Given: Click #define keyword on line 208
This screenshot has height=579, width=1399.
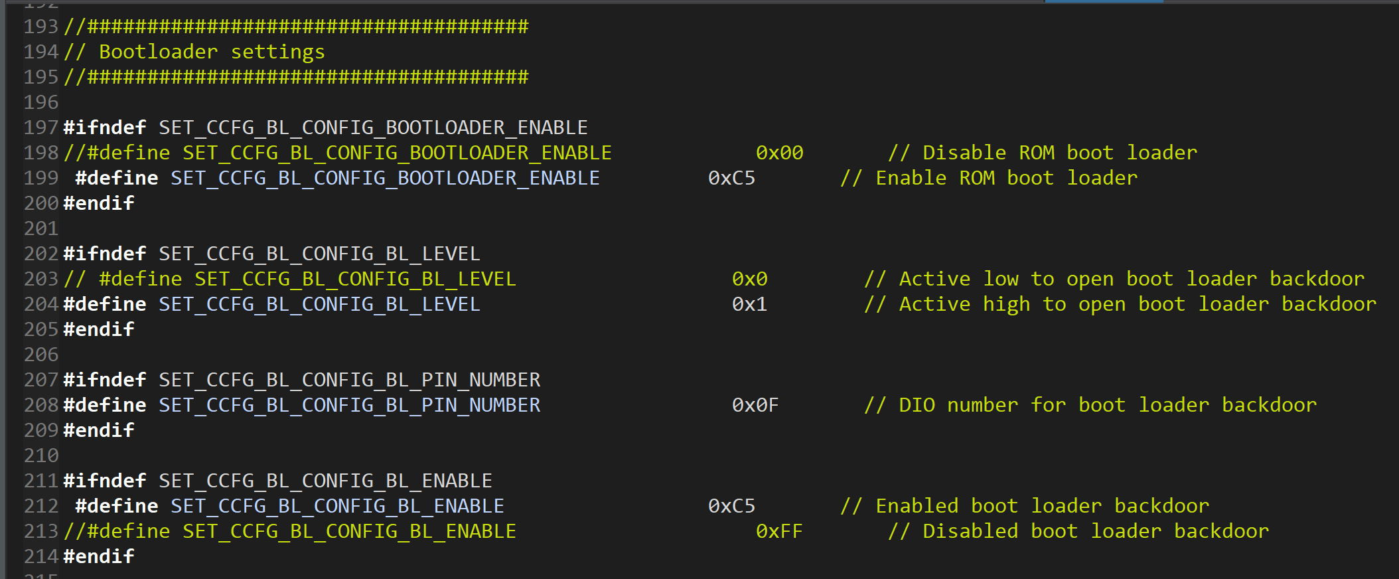Looking at the screenshot, I should click(105, 405).
